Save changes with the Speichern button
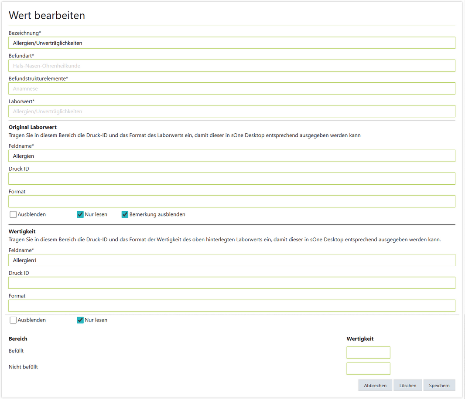Image resolution: width=465 pixels, height=399 pixels. [439, 385]
